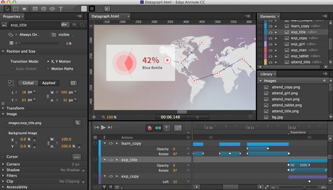Screen dimensions: 333x190
Task: Select the Datagraph.html document tab
Action: [x=105, y=16]
